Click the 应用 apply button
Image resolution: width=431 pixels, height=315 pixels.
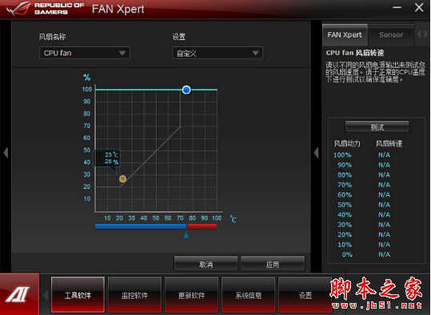click(273, 263)
